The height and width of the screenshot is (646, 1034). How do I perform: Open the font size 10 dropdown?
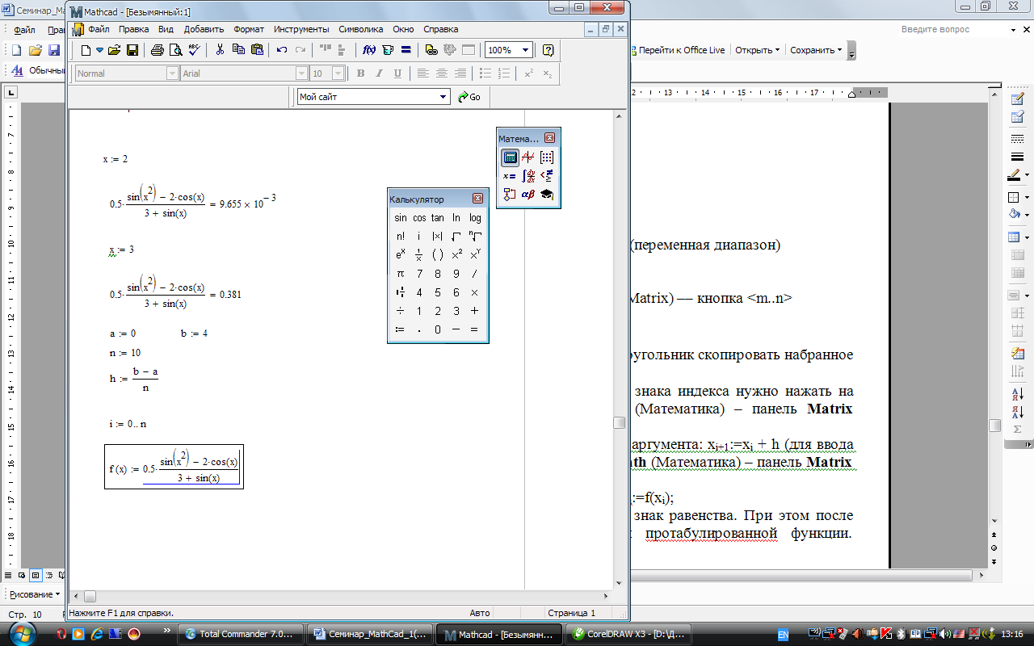tap(339, 73)
